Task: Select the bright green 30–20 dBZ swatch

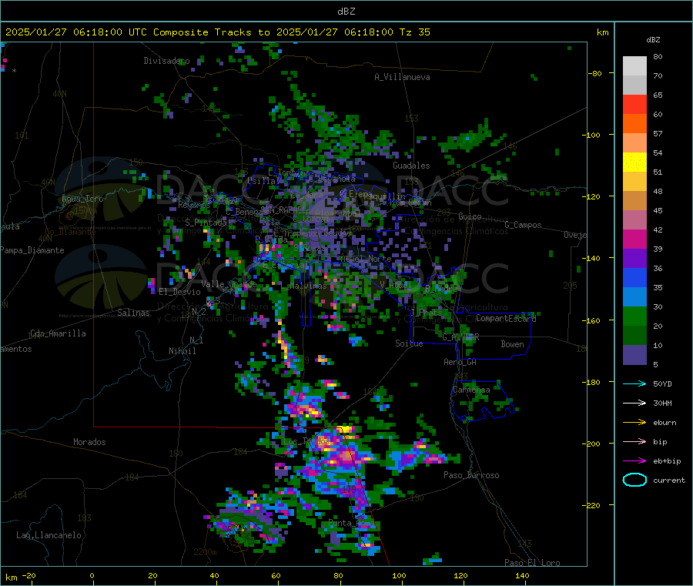Action: pyautogui.click(x=634, y=316)
